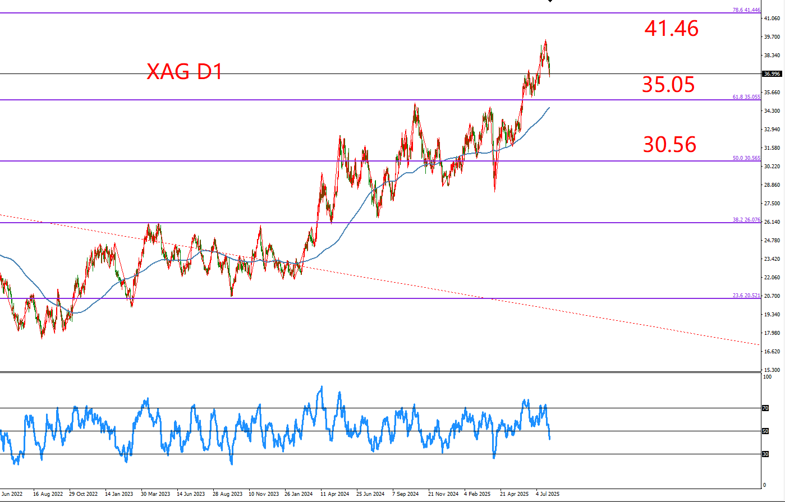Image resolution: width=785 pixels, height=502 pixels.
Task: Click the 50.0 30.565 Fibonacci level label
Action: [747, 158]
